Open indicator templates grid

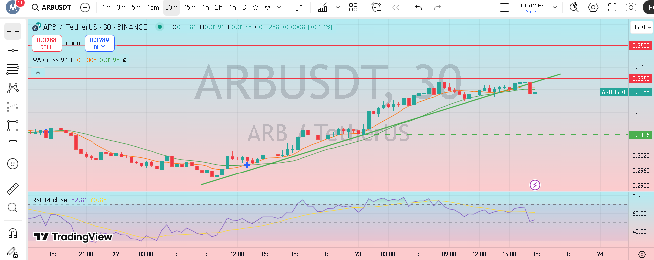click(353, 7)
